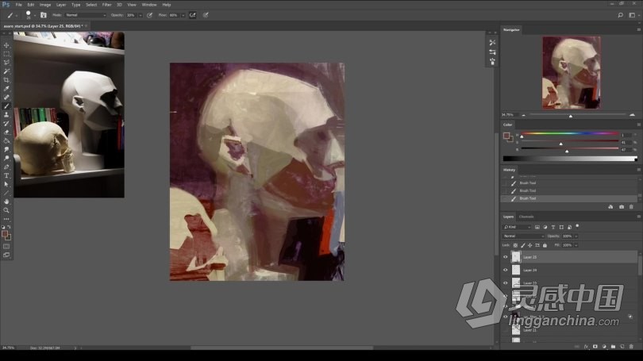Adjust the hue slider in Color panel
The width and height of the screenshot is (643, 361).
[570, 133]
